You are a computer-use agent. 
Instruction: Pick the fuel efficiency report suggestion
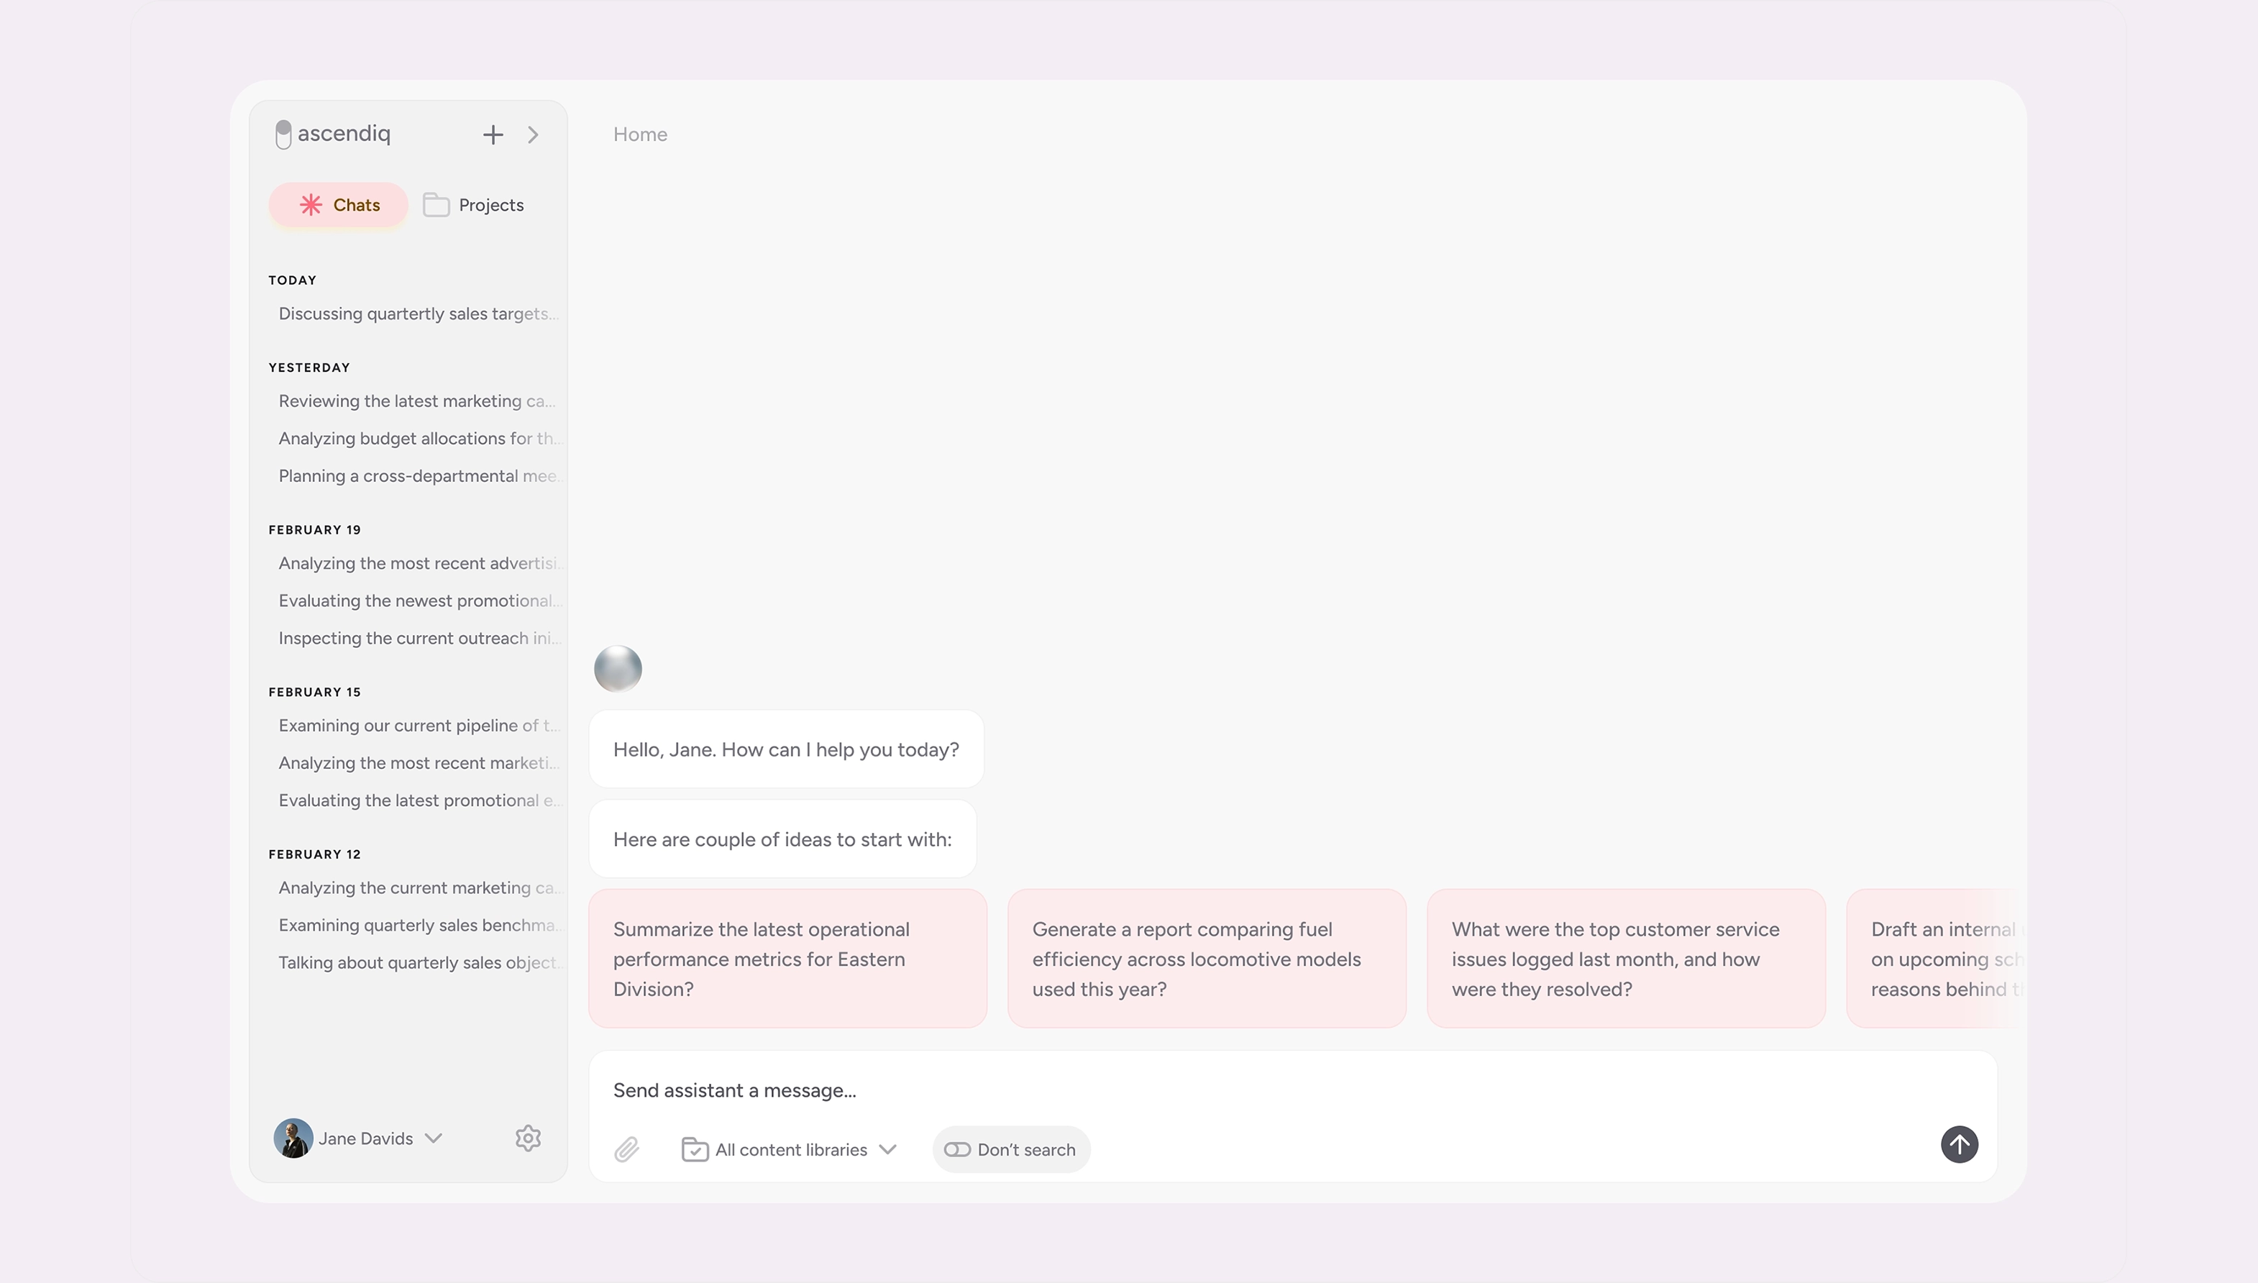(1206, 959)
